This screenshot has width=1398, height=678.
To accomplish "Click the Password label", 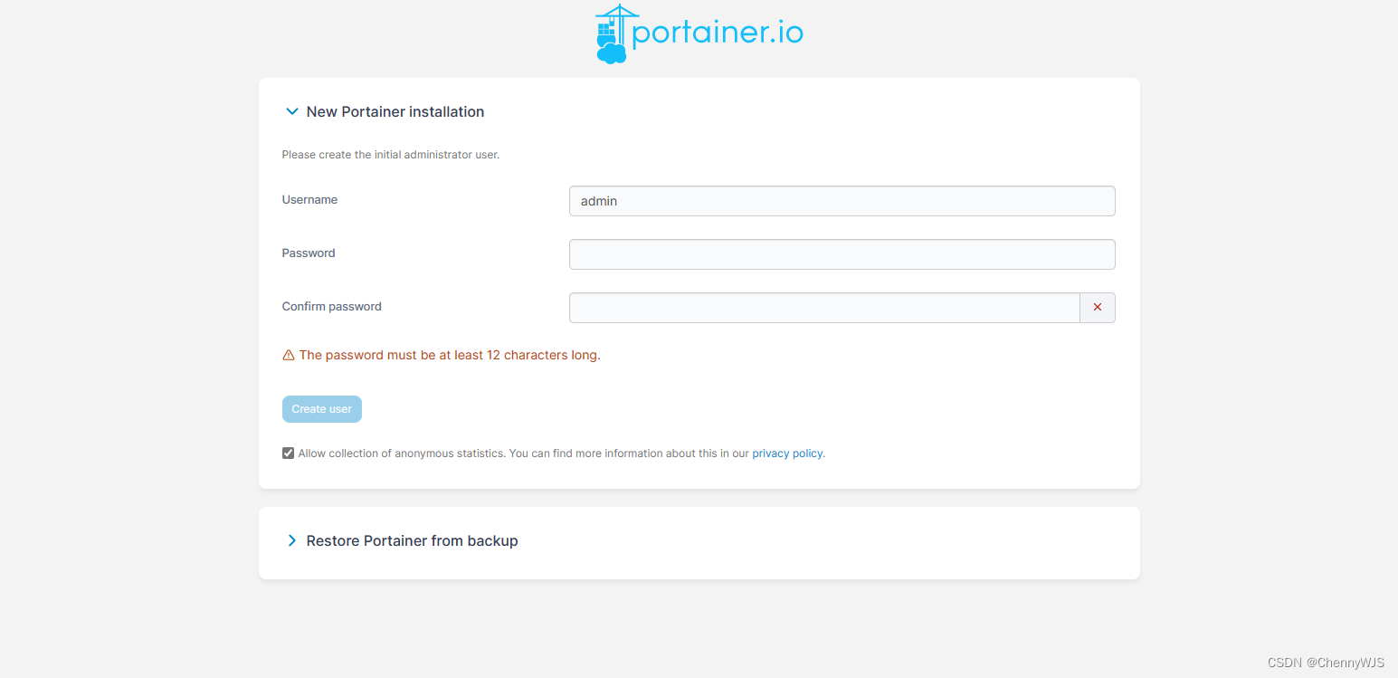I will (x=309, y=253).
